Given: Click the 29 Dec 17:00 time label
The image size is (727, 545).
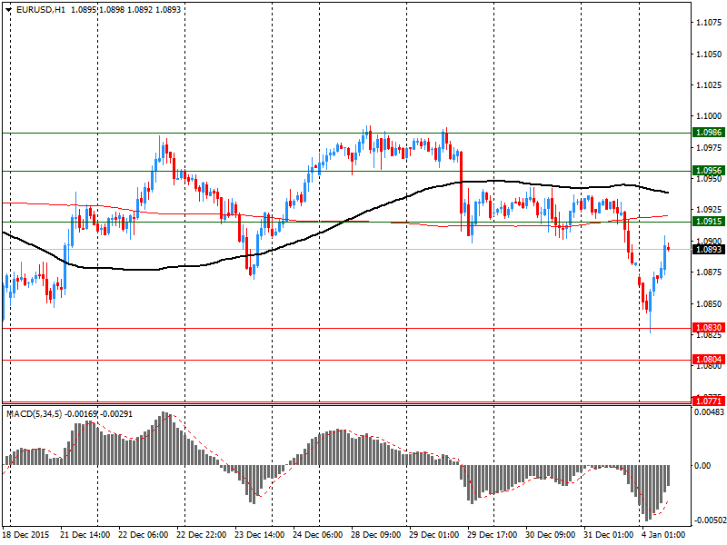Looking at the screenshot, I should coord(493,535).
